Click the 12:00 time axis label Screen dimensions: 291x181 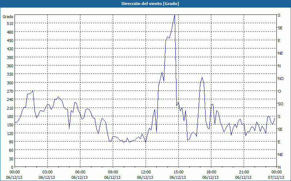[x=146, y=172]
